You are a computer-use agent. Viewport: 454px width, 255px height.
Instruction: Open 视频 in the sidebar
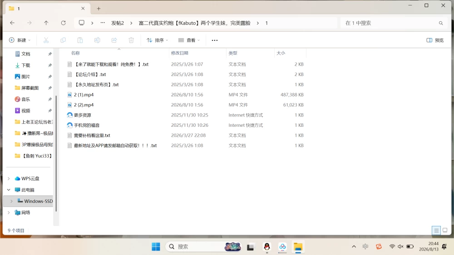pos(26,111)
